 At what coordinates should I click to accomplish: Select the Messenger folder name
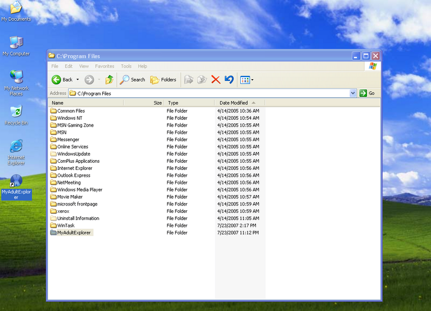[x=68, y=140]
